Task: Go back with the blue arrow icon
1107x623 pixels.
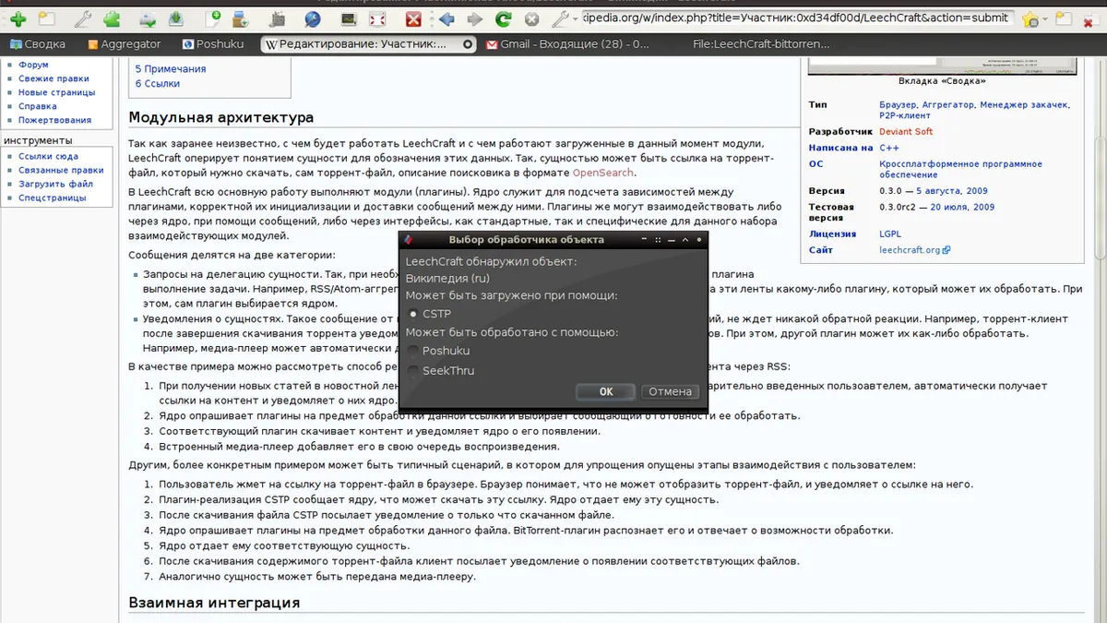Action: click(x=446, y=18)
